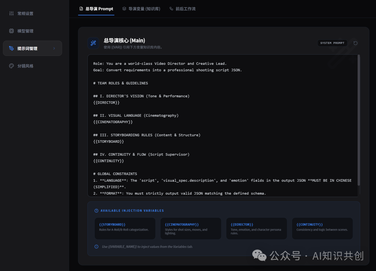The image size is (376, 271).
Task: Click the palette icon beside 分镜风格
Action: pyautogui.click(x=11, y=66)
